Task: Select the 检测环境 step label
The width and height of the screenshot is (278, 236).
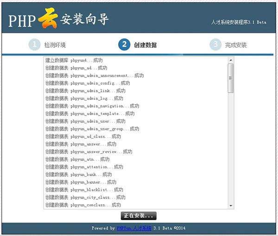Action: pos(55,45)
